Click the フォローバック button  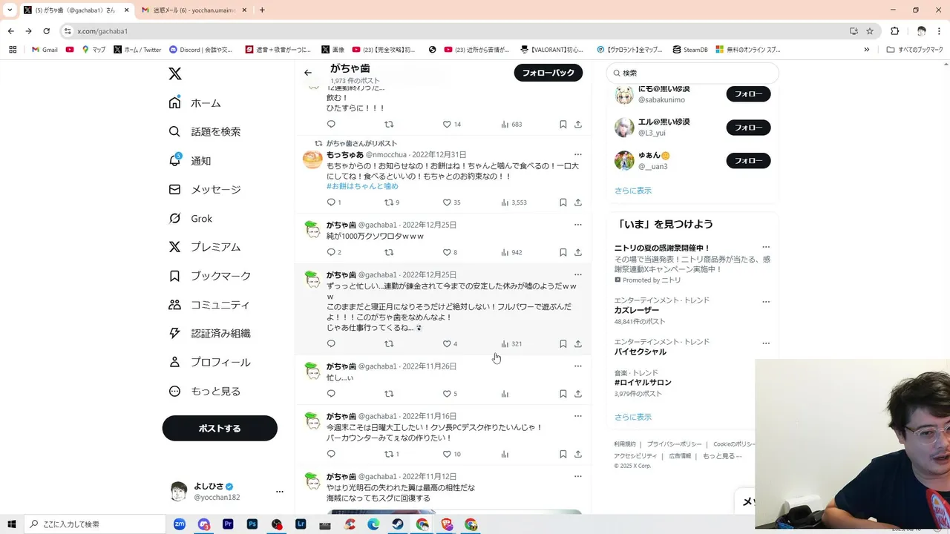point(548,73)
